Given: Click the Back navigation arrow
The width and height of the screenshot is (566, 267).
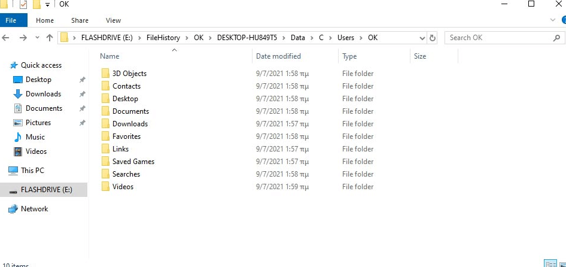Looking at the screenshot, I should click(x=6, y=38).
